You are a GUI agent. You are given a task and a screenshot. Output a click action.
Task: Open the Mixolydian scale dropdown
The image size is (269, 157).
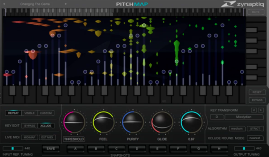(244, 117)
